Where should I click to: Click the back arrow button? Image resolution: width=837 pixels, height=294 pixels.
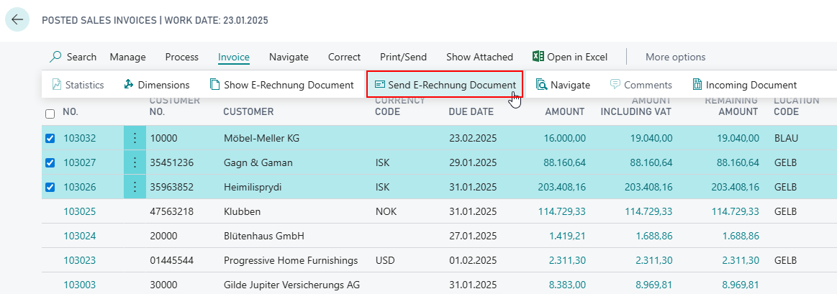point(17,19)
